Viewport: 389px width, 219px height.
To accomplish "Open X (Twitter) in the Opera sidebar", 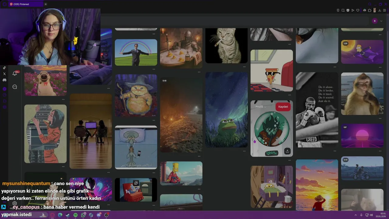I will [4, 74].
